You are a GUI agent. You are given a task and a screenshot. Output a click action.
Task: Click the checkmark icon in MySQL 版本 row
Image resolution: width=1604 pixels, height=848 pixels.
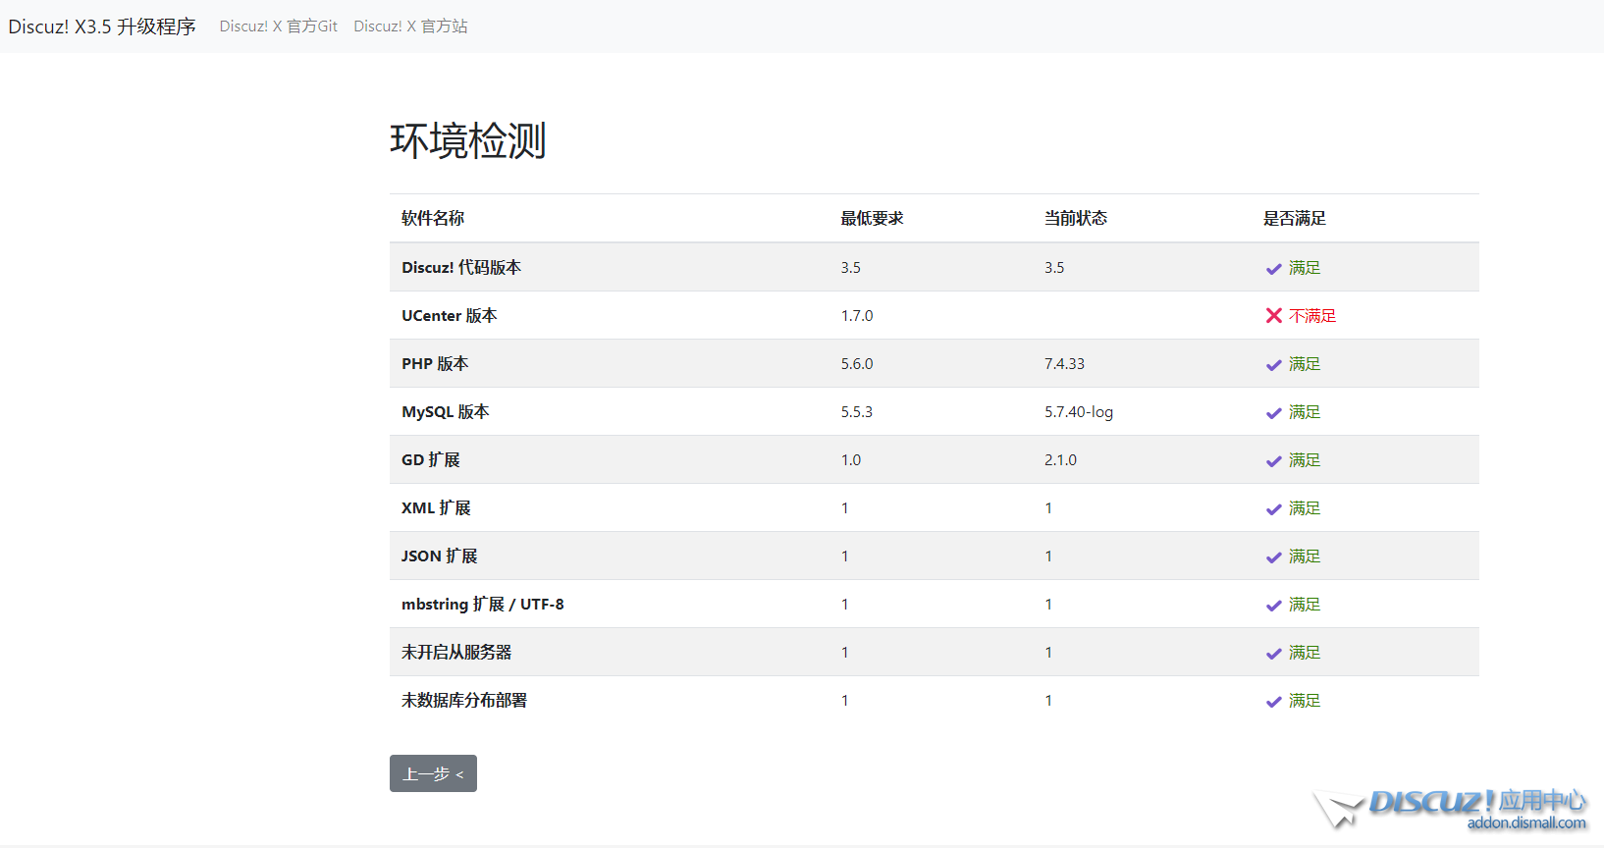coord(1273,412)
